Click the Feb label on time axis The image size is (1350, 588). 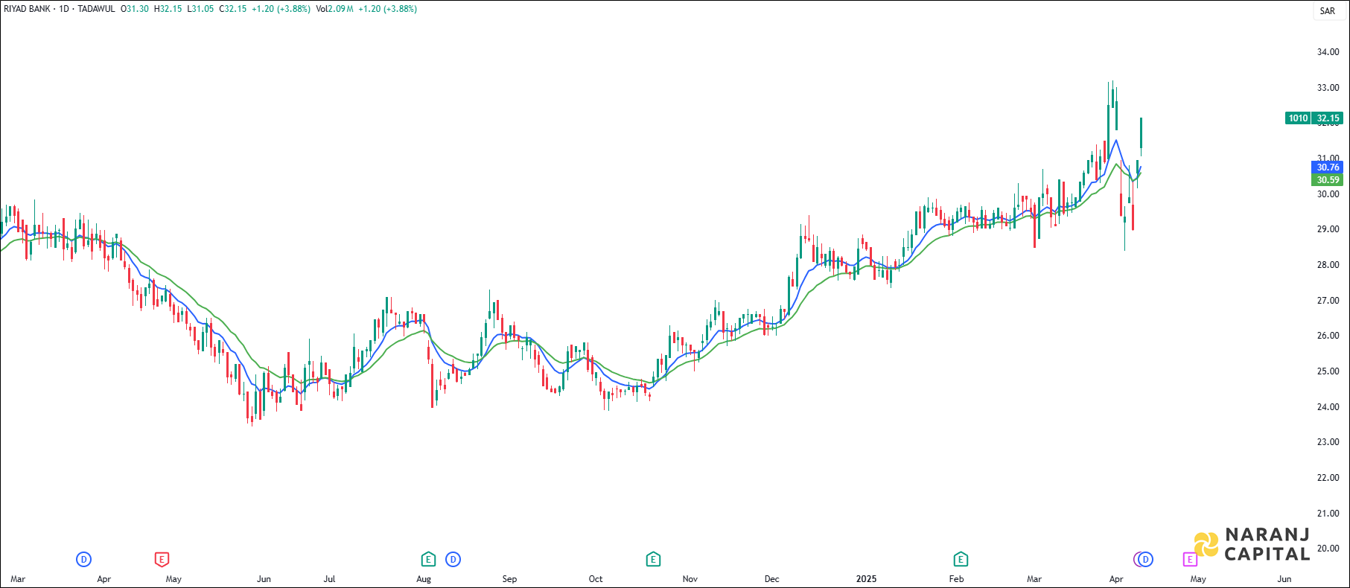(x=956, y=579)
